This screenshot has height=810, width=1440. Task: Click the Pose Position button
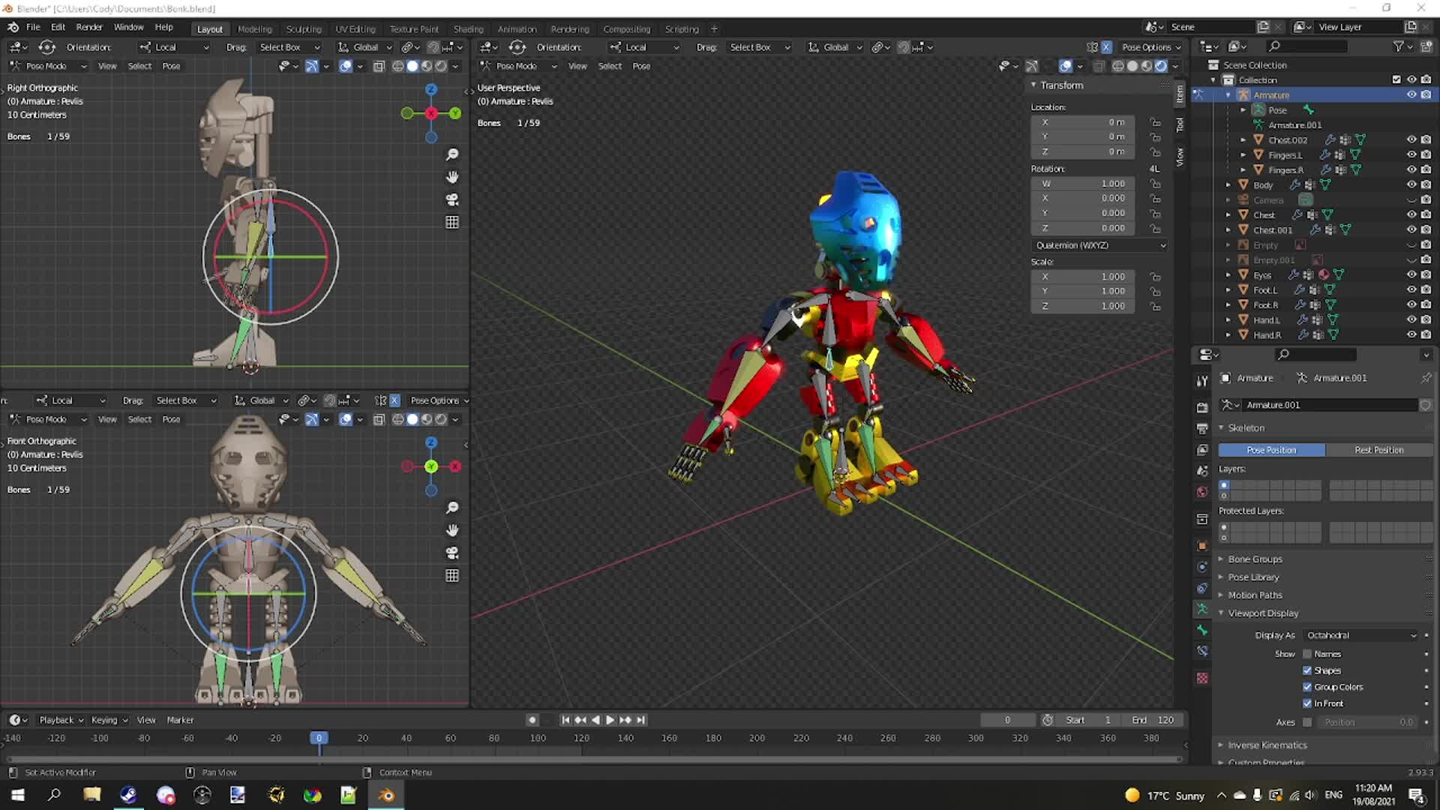[x=1271, y=450]
